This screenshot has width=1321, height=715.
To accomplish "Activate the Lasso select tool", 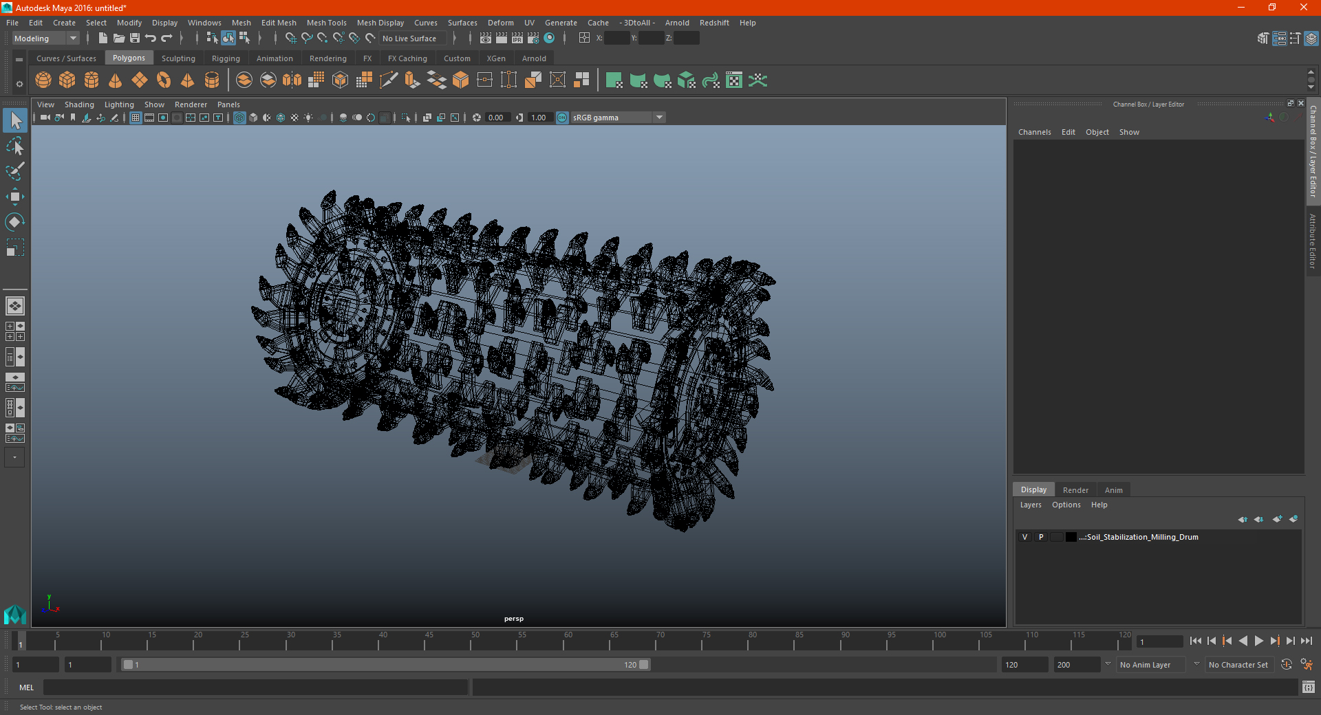I will click(x=15, y=146).
